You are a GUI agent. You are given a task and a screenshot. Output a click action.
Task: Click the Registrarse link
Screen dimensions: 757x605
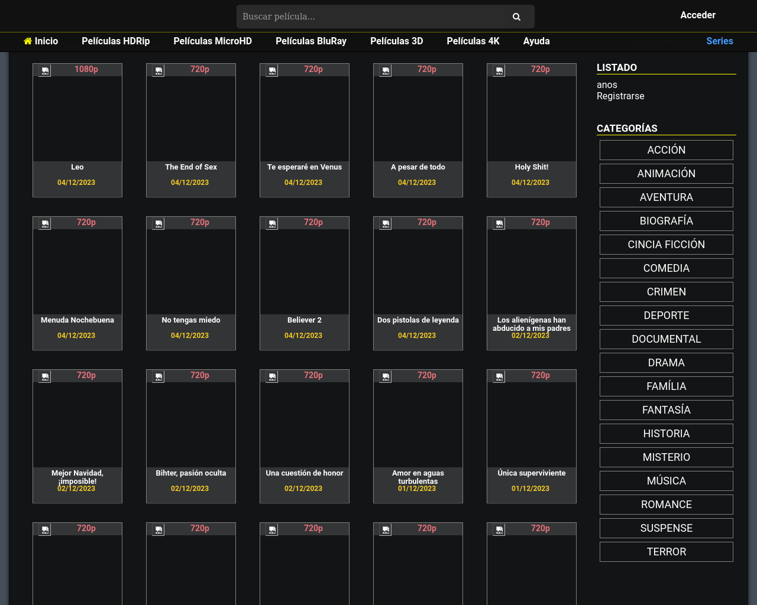[x=620, y=96]
